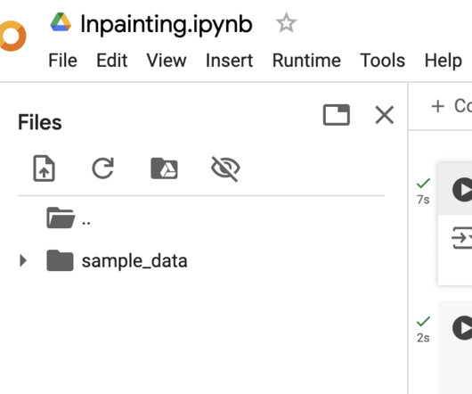Viewport: 472px width, 394px height.
Task: Open the Insert menu
Action: click(230, 61)
